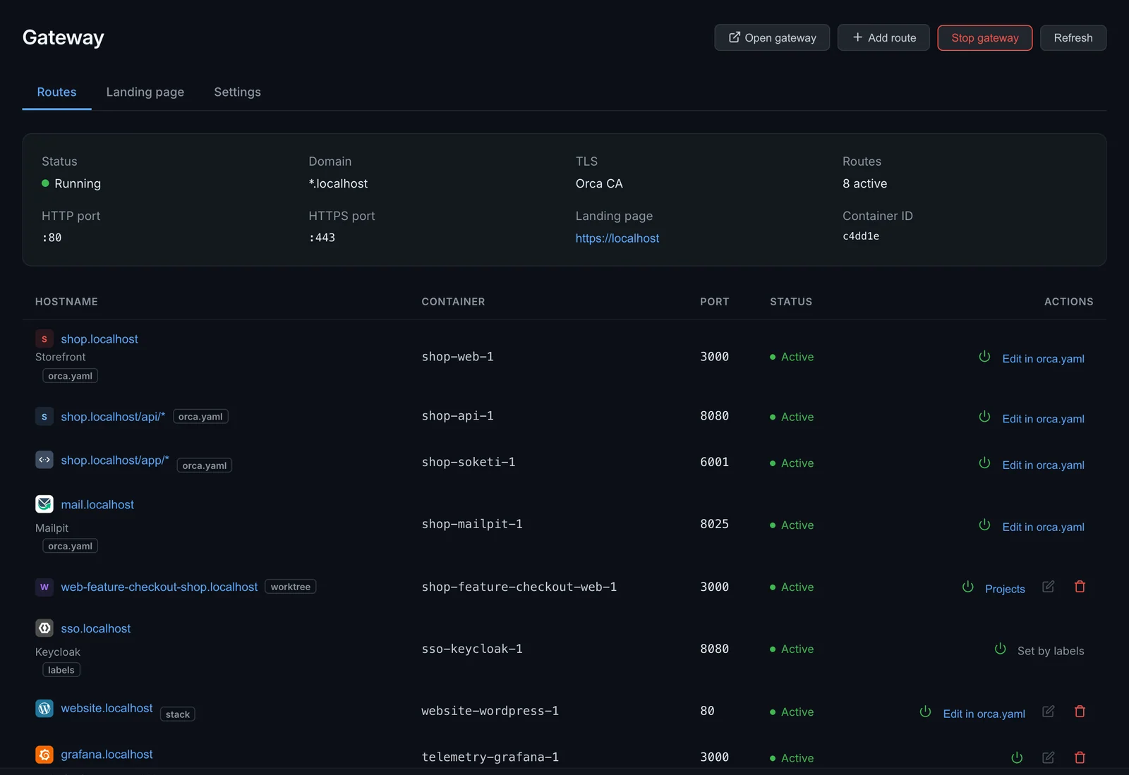Open the mail.localhost hostname link
This screenshot has width=1129, height=775.
coord(97,505)
